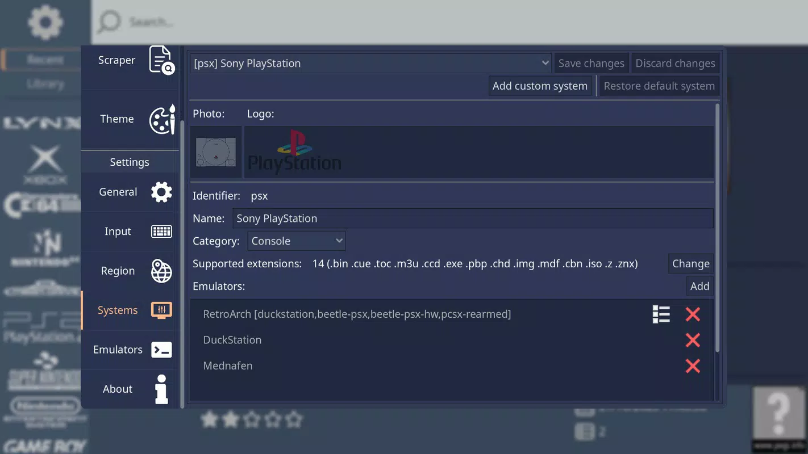Screen dimensions: 808x454
Task: Open the Input keyboard settings
Action: click(x=130, y=232)
